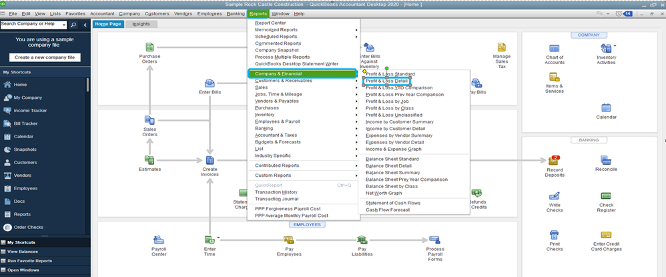This screenshot has width=666, height=277.
Task: Open Inventory Activities icon
Action: [606, 49]
